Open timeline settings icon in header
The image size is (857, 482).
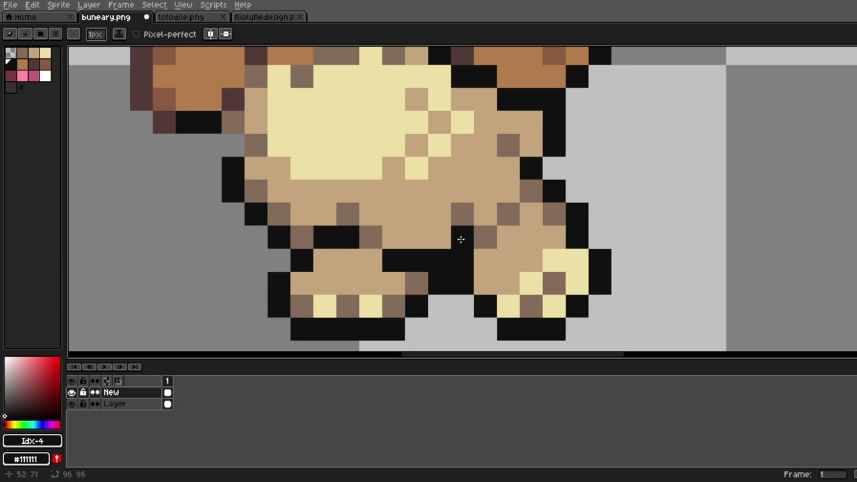pos(106,381)
